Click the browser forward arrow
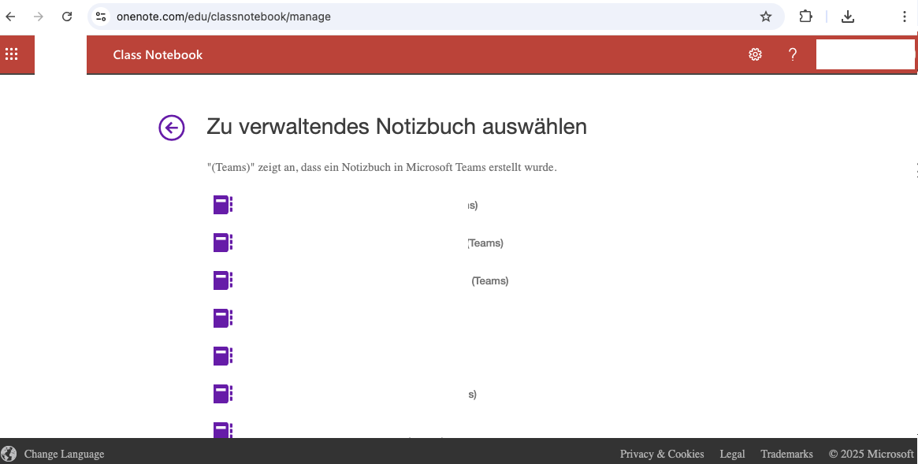This screenshot has height=464, width=918. tap(39, 17)
